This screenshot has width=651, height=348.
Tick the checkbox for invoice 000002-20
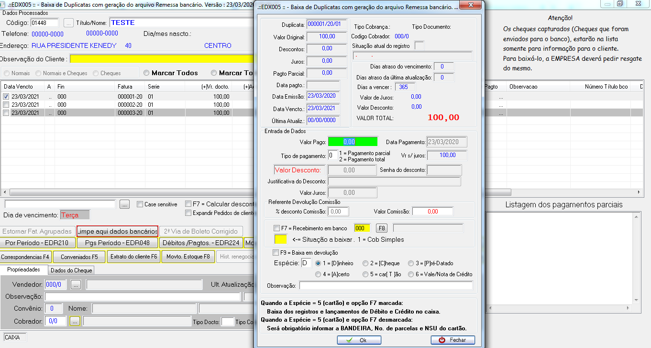[6, 105]
